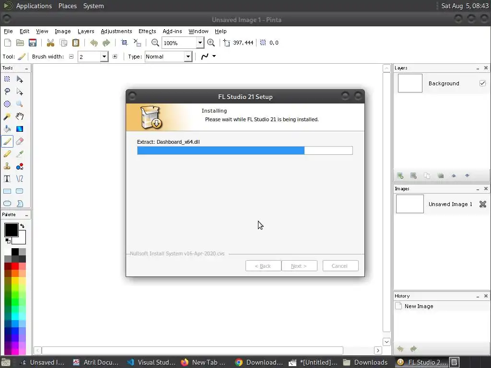Open the Brush width dropdown
Screen dimensions: 491x368
point(104,57)
